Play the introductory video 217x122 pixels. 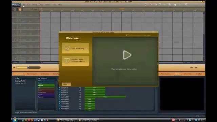coord(127,55)
